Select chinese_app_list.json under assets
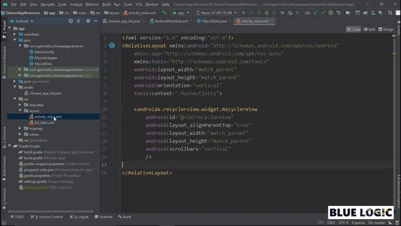 [45, 94]
